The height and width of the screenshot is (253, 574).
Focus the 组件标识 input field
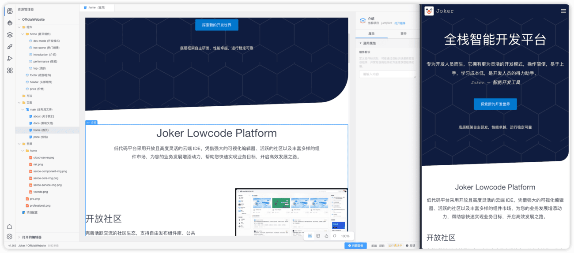(387, 74)
